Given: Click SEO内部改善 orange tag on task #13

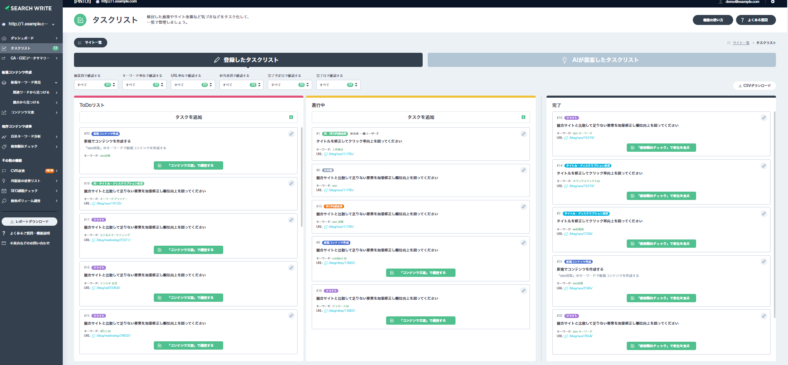Looking at the screenshot, I should (x=334, y=207).
